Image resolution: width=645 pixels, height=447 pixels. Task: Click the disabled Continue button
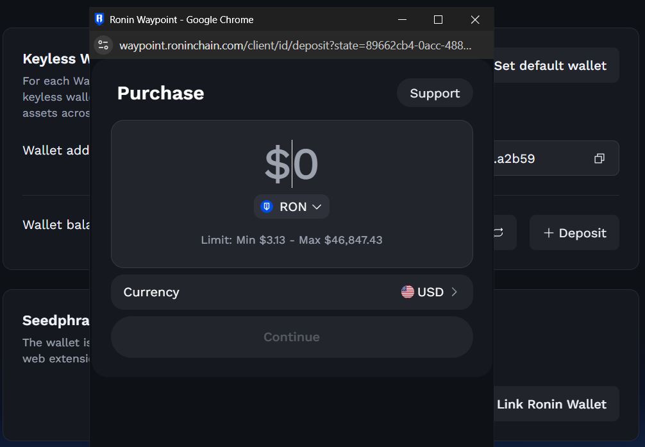click(x=292, y=337)
